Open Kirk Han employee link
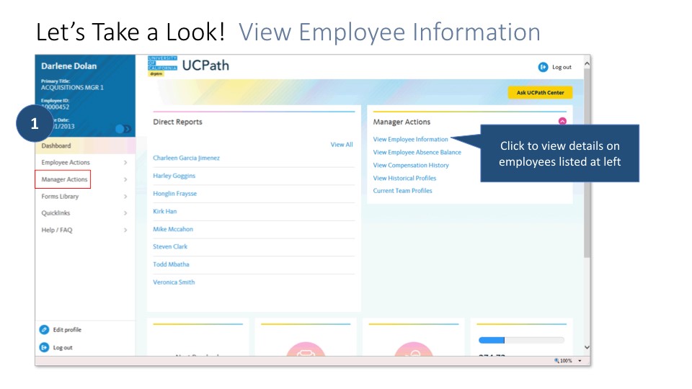 click(x=164, y=211)
